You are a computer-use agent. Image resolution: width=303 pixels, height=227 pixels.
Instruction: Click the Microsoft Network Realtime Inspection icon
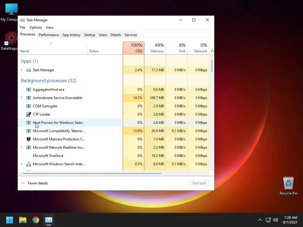[x=29, y=147]
